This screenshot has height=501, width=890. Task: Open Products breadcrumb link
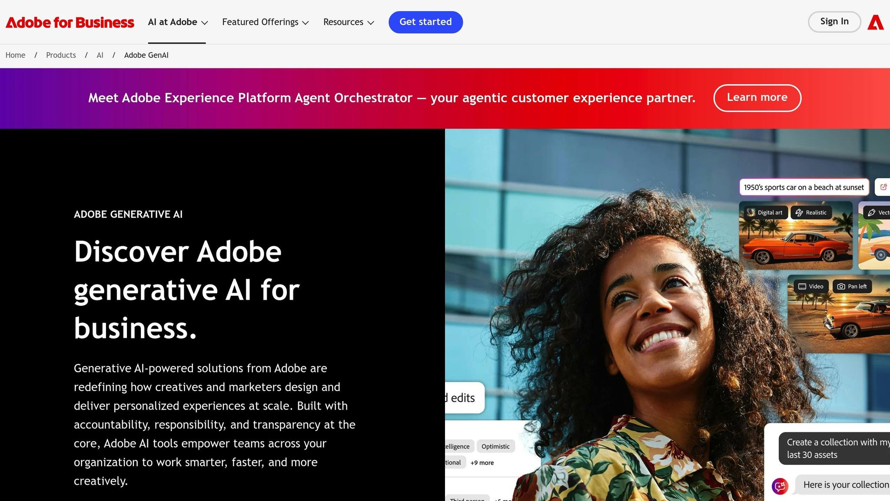click(61, 55)
